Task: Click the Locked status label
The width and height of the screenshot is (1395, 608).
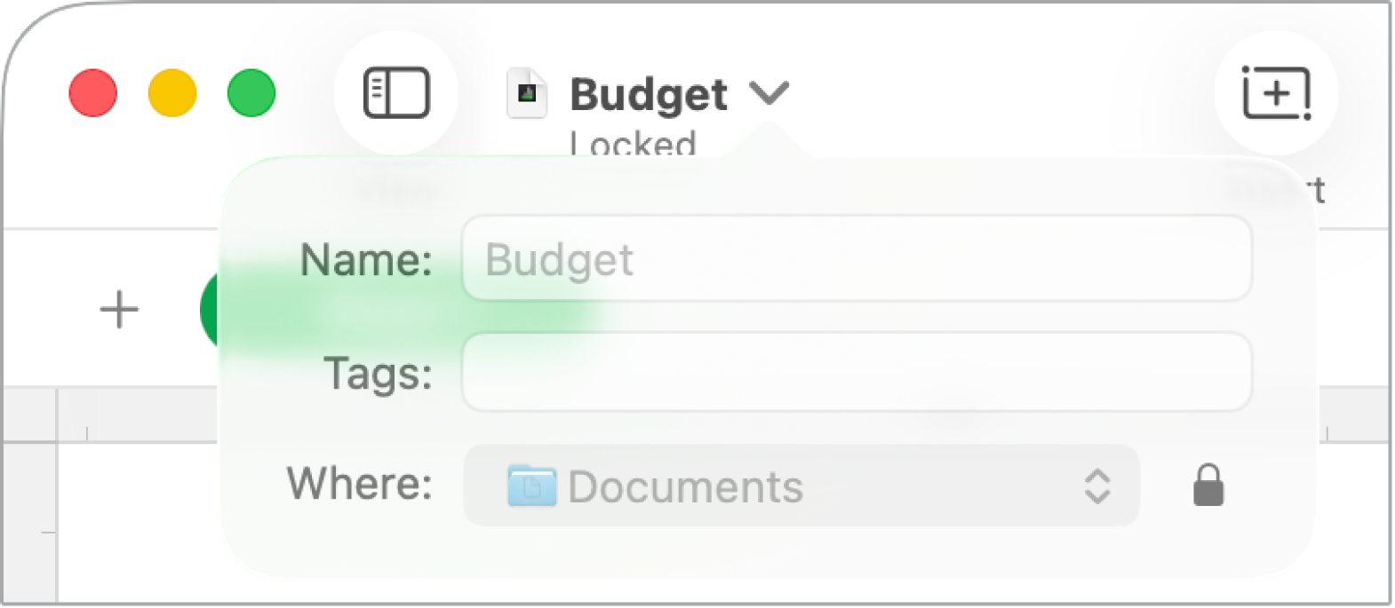Action: click(633, 144)
